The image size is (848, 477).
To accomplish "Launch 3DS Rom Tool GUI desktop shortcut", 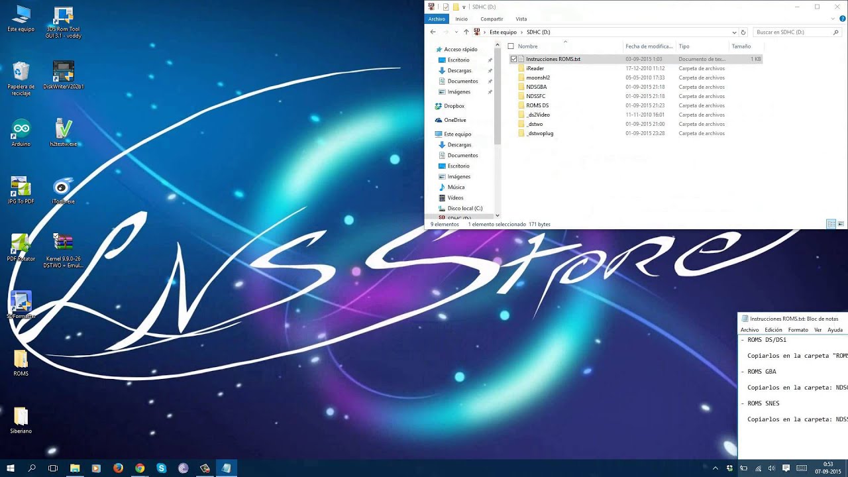I will [x=64, y=22].
